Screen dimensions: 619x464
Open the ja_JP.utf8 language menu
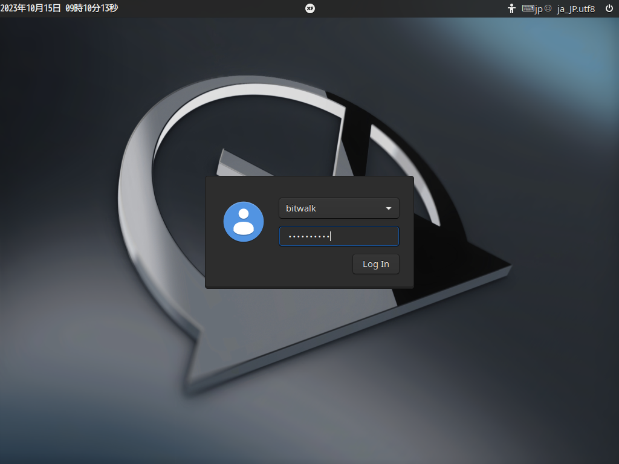[x=575, y=9]
